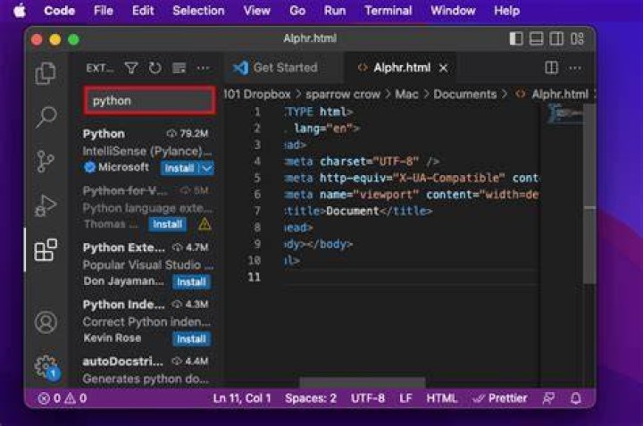Viewport: 643px width, 426px height.
Task: Open the Python IntelliSense extension entry
Action: [148, 151]
